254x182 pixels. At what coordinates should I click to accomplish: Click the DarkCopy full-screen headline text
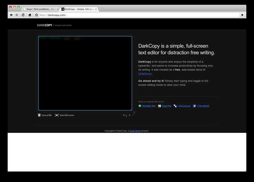coord(177,49)
